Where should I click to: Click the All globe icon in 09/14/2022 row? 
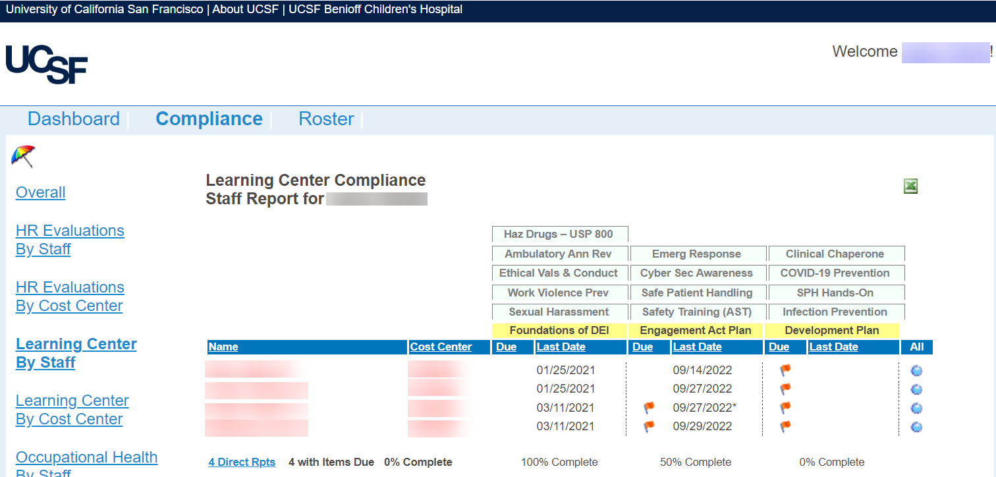point(916,371)
